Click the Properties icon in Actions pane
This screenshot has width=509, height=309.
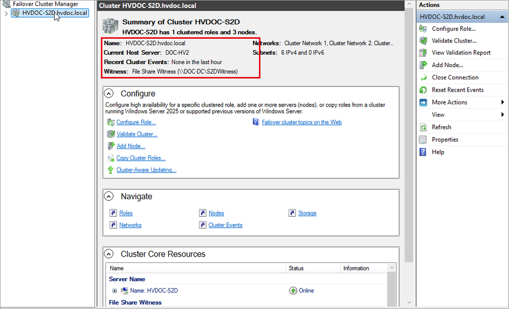click(x=423, y=139)
